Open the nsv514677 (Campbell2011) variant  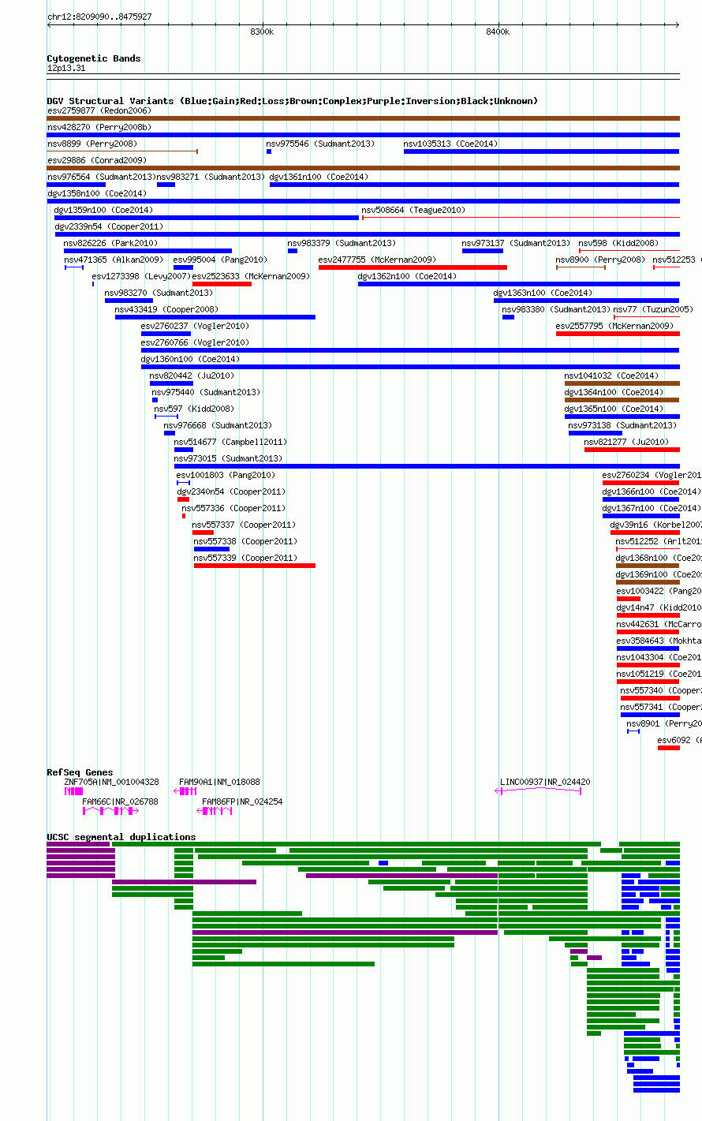(230, 442)
